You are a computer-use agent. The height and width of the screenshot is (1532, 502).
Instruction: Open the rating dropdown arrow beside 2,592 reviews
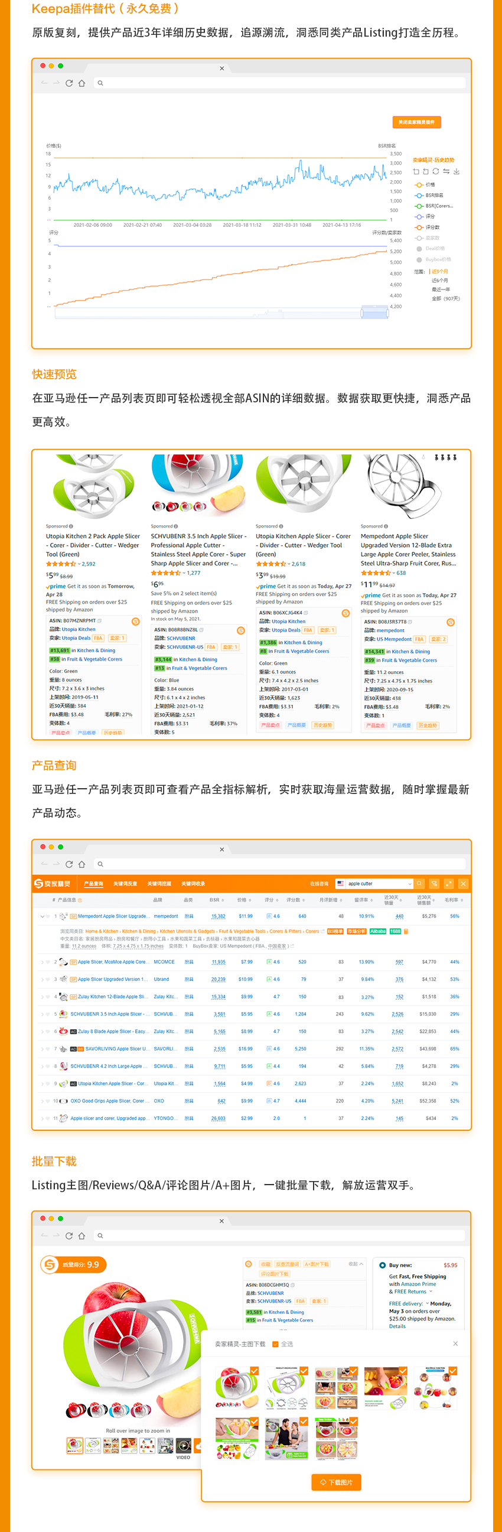[x=79, y=564]
